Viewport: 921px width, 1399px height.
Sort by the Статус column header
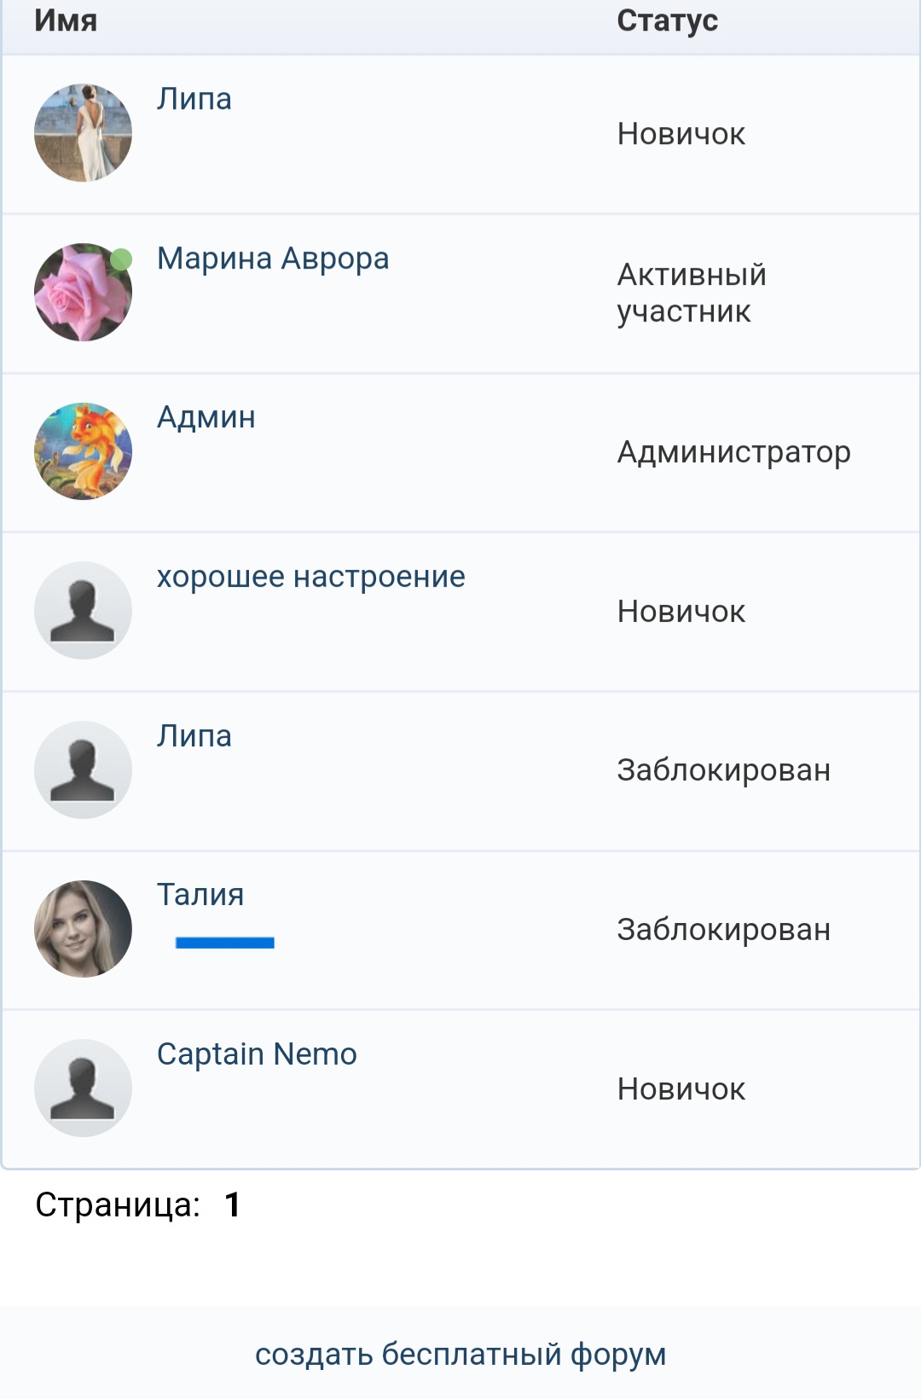[668, 20]
